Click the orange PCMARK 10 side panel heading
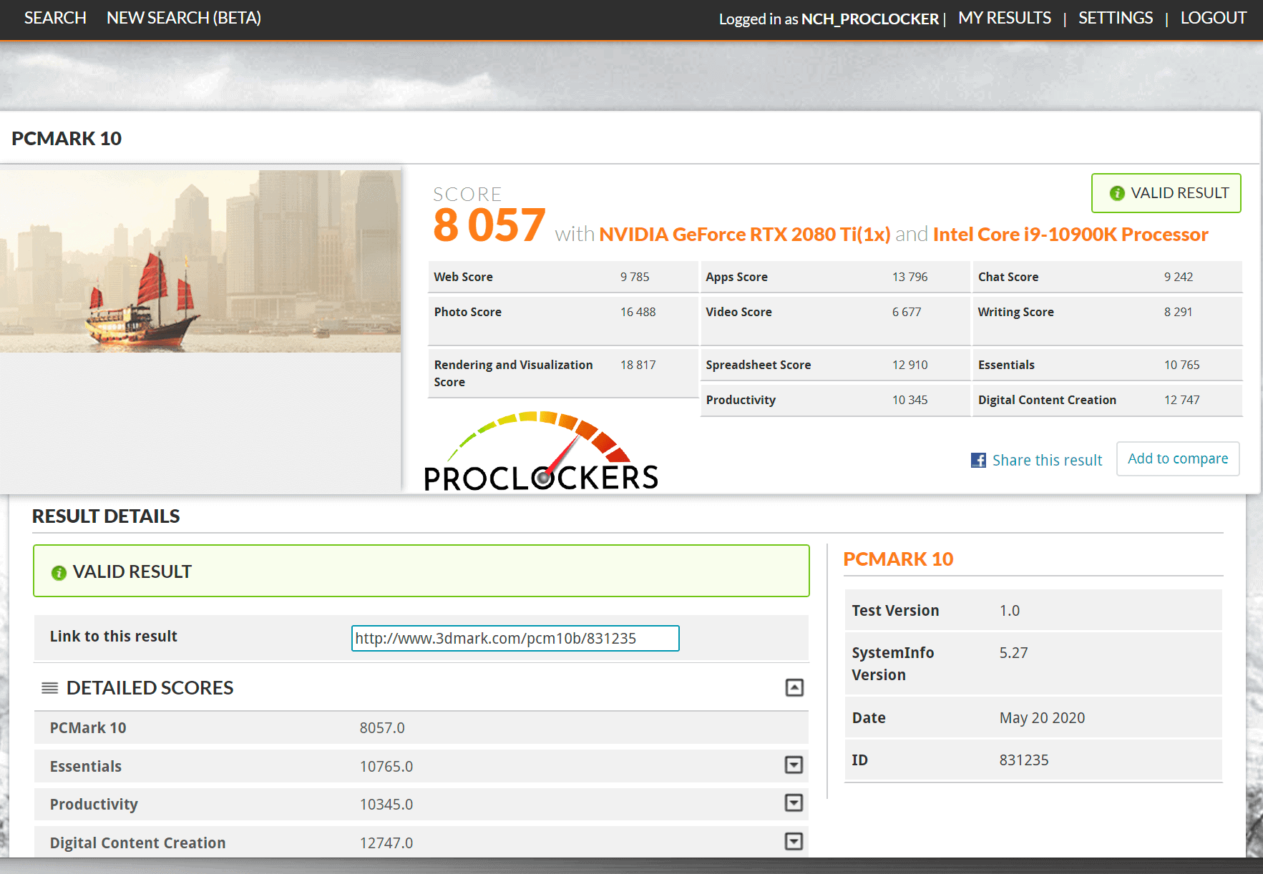The width and height of the screenshot is (1263, 874). pyautogui.click(x=898, y=559)
